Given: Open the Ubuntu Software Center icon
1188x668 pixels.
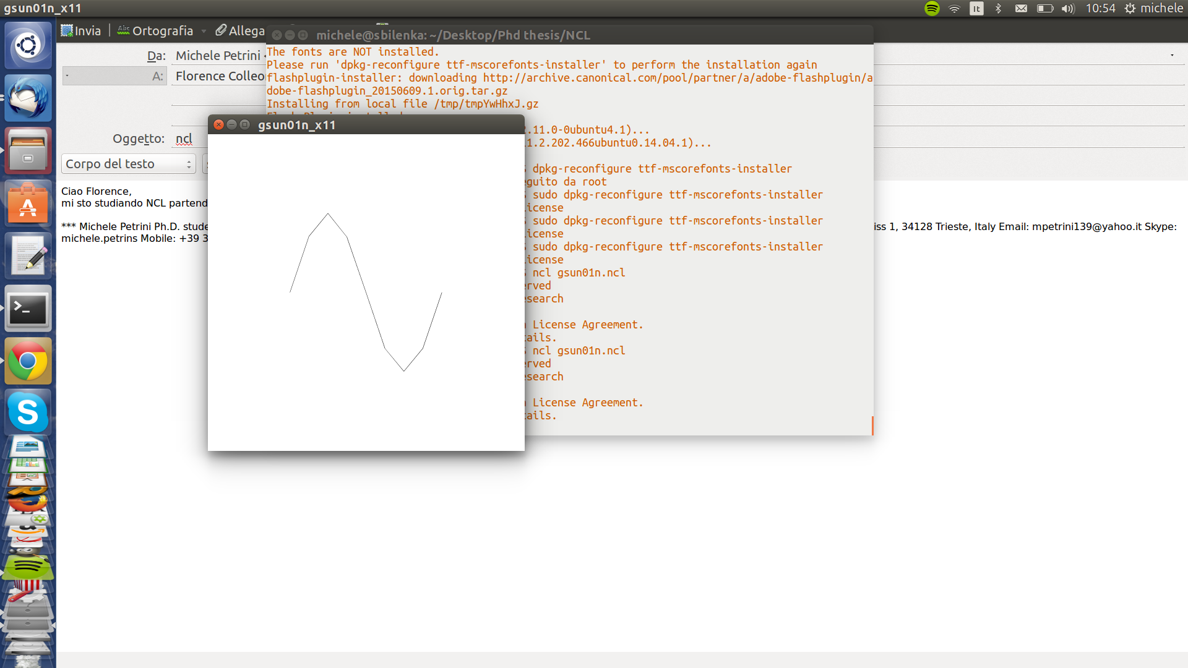Looking at the screenshot, I should pos(28,203).
